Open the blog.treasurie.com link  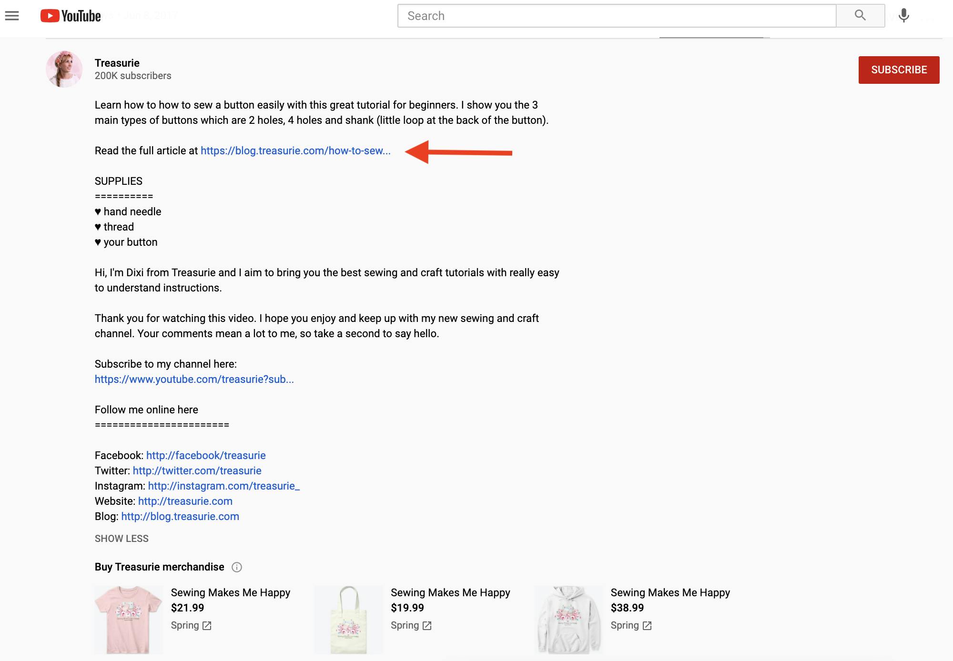(180, 516)
